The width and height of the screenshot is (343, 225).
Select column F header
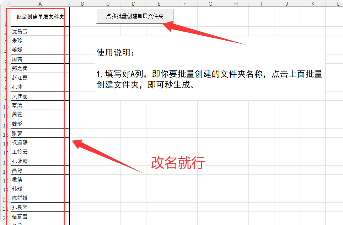tap(184, 4)
